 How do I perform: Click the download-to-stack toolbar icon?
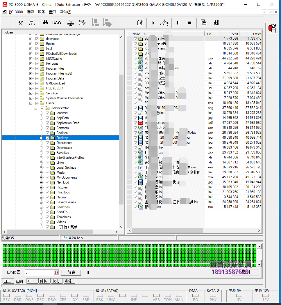click(70, 23)
